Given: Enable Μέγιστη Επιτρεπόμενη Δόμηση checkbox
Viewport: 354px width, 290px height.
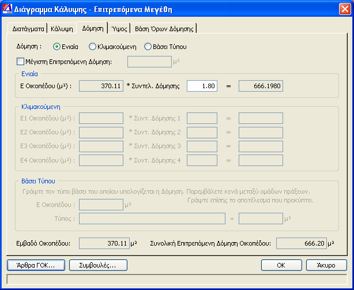Looking at the screenshot, I should pyautogui.click(x=21, y=61).
